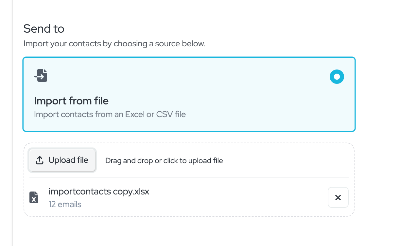
Task: Click the document icon above Import from file
Action: pos(41,75)
